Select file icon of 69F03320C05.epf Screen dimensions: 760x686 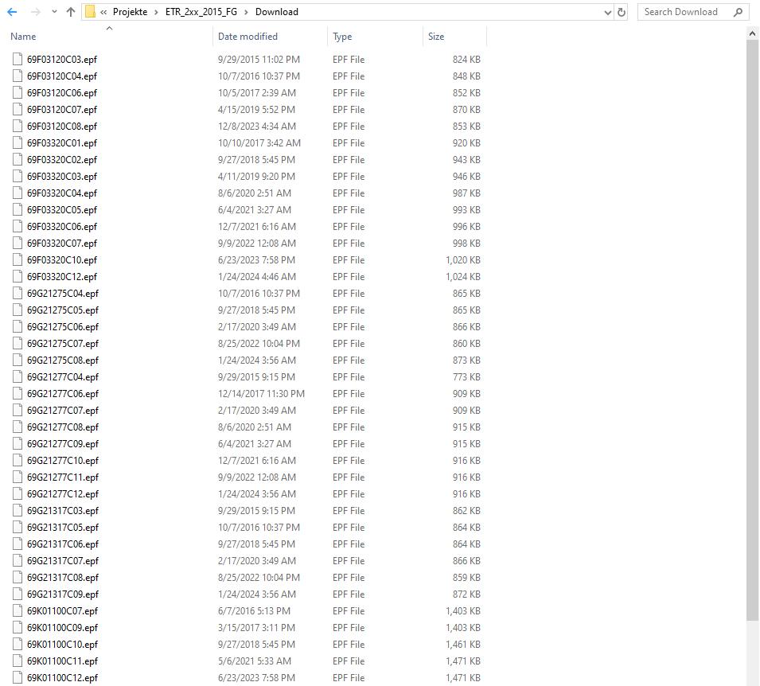point(18,209)
